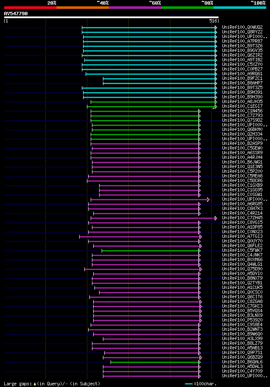This screenshot has width=270, height=387.
Task: Click the UniRef100_Q75D90 hit label
Action: coord(242,269)
